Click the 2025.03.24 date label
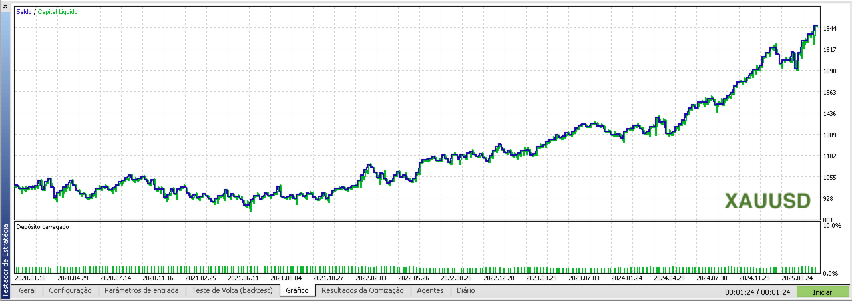Screen dimensions: 852x301 point(797,278)
